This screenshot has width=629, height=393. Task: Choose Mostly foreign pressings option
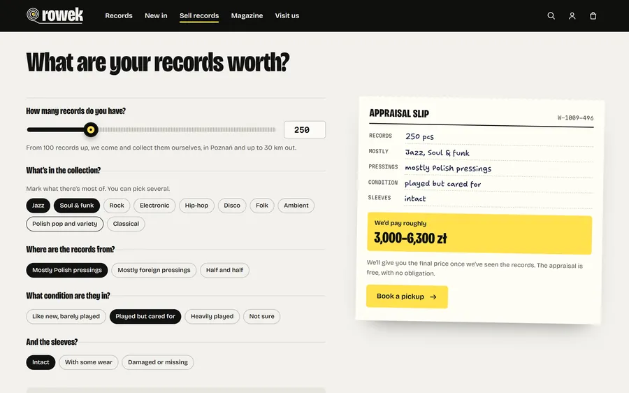point(154,270)
